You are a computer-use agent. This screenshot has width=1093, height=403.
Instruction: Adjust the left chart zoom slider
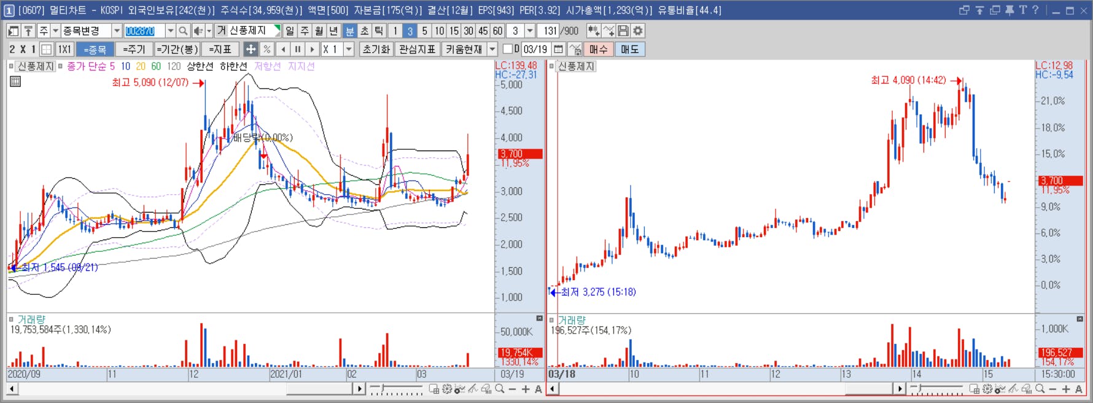pyautogui.click(x=397, y=389)
